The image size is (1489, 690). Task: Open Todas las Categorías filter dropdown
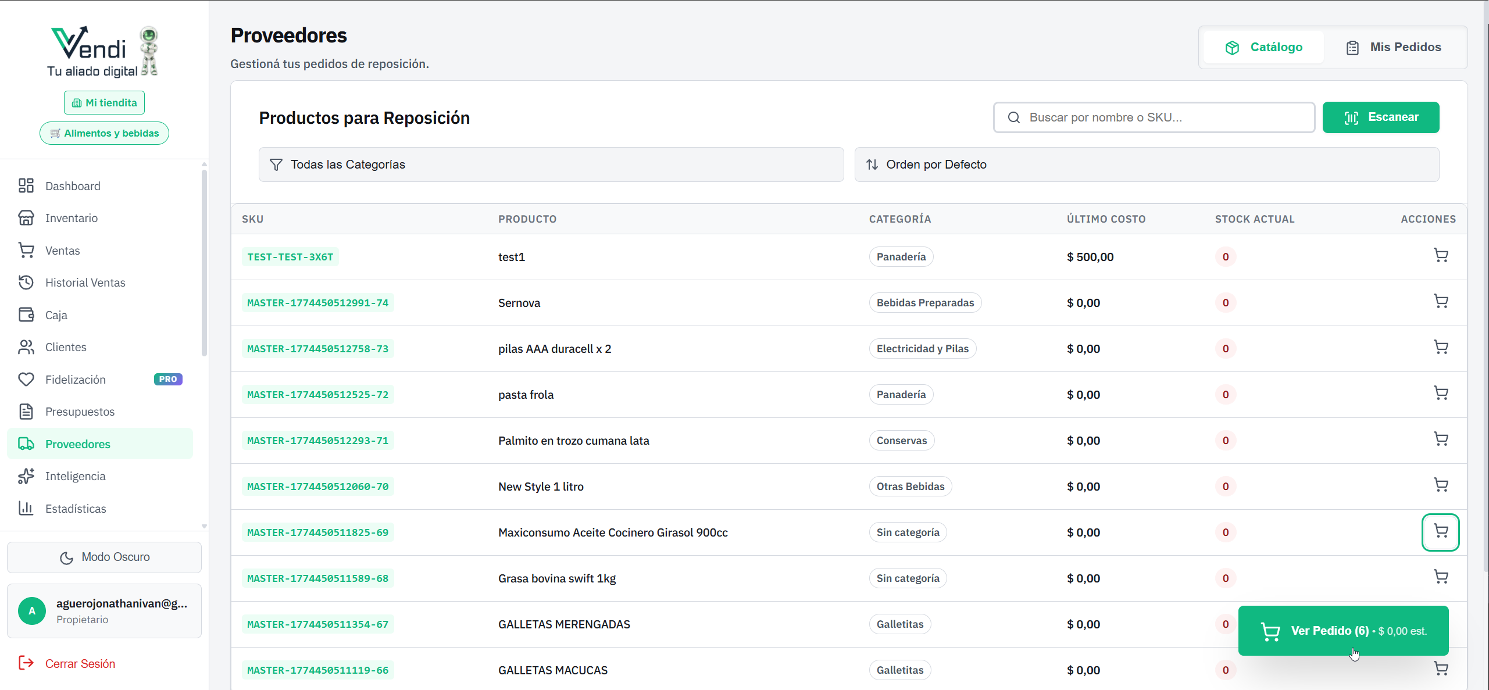click(x=551, y=165)
